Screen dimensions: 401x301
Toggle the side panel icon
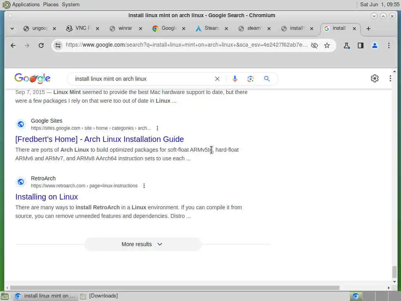point(361,45)
